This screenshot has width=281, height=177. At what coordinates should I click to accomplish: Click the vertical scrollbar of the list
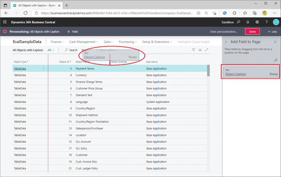pos(208,109)
